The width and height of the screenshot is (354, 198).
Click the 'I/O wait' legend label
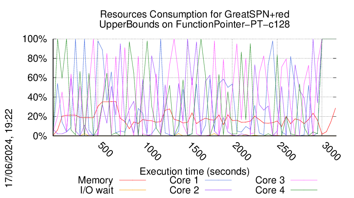coord(97,190)
